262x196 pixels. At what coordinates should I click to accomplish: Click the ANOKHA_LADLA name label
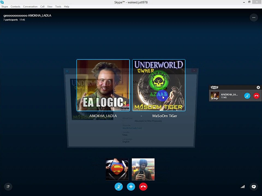103,116
